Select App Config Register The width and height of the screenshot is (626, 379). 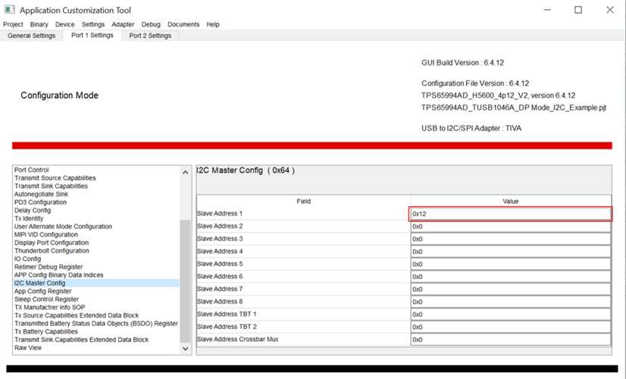click(43, 291)
